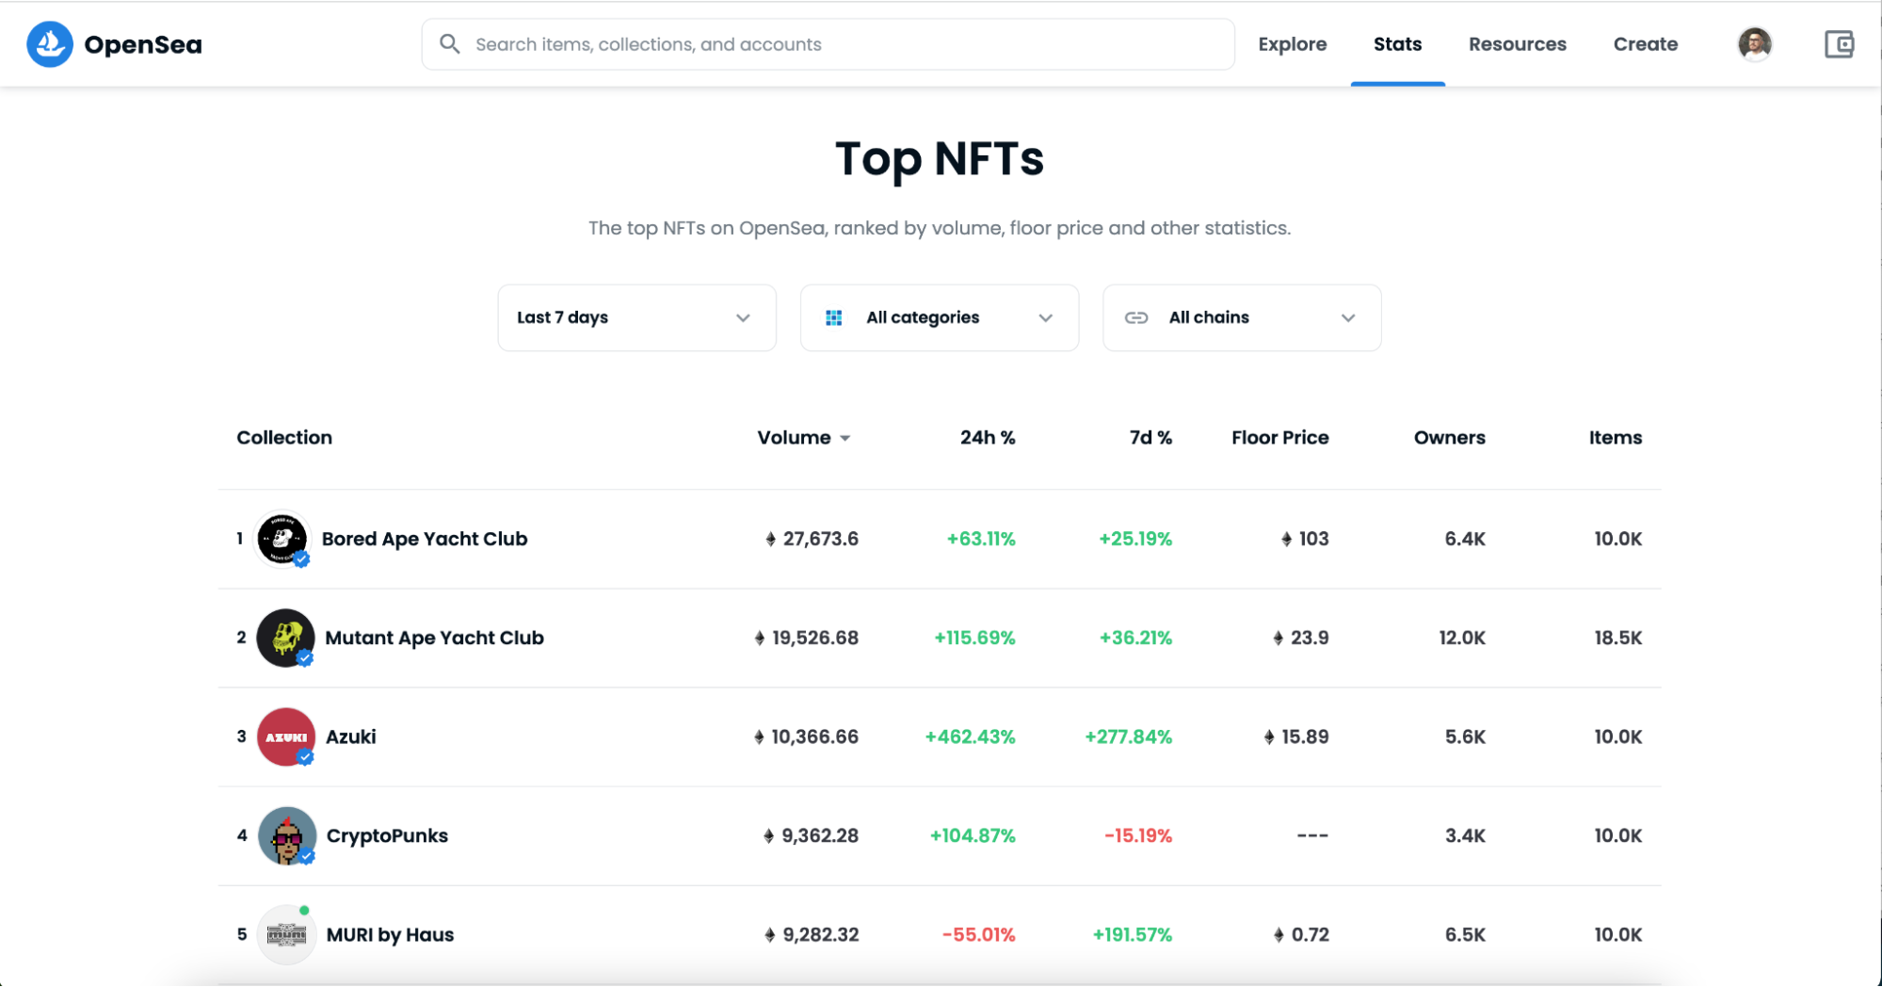Open the Explore menu

1293,44
